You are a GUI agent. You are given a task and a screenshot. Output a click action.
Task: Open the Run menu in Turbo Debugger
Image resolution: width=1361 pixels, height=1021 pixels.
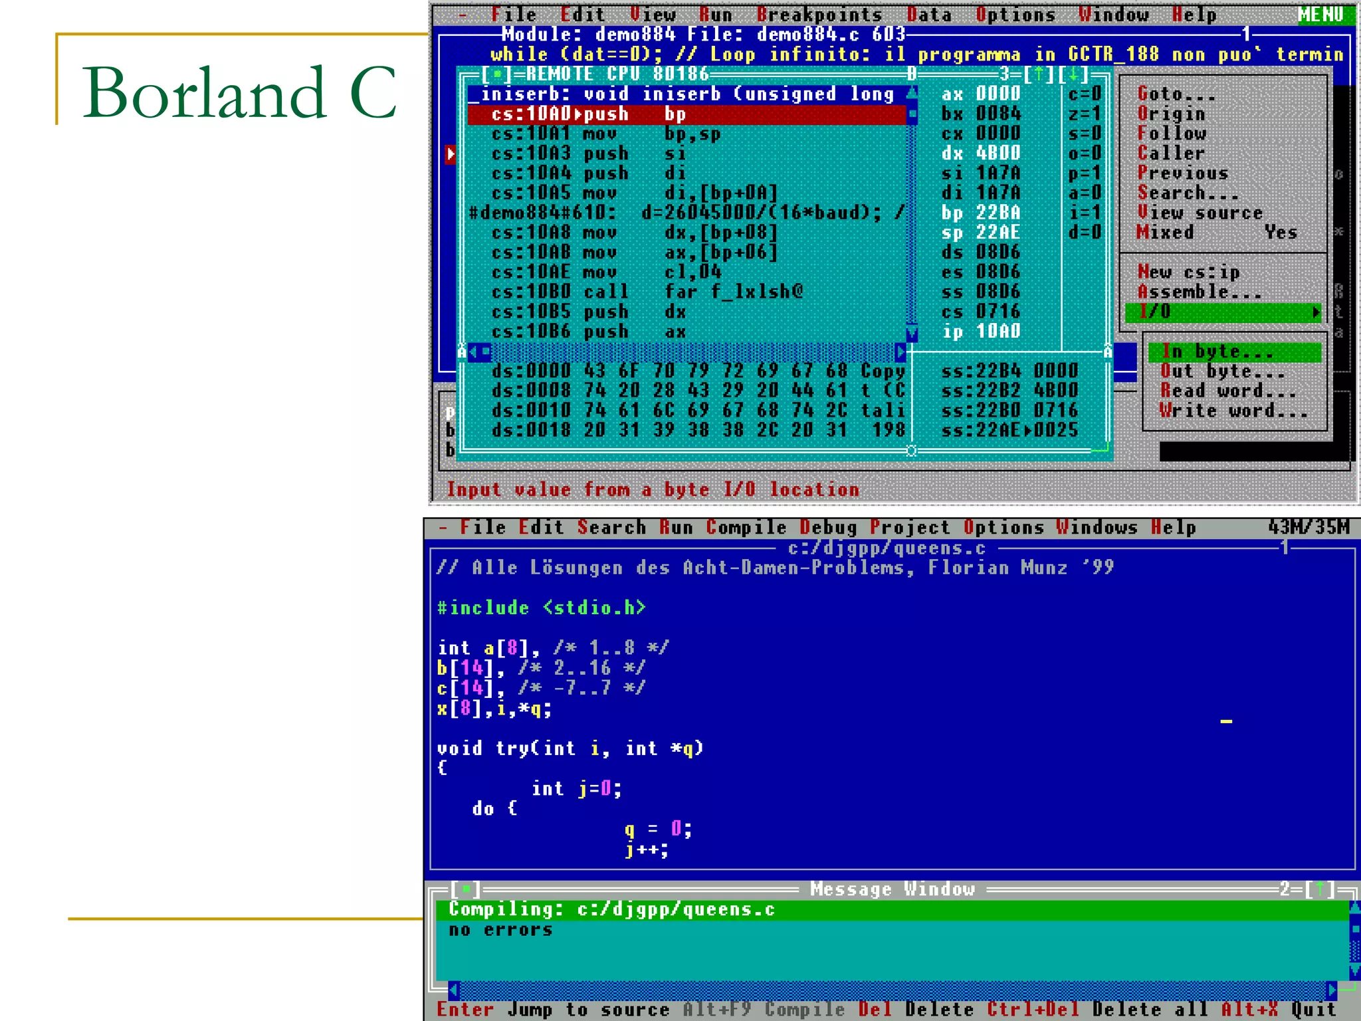(x=716, y=14)
